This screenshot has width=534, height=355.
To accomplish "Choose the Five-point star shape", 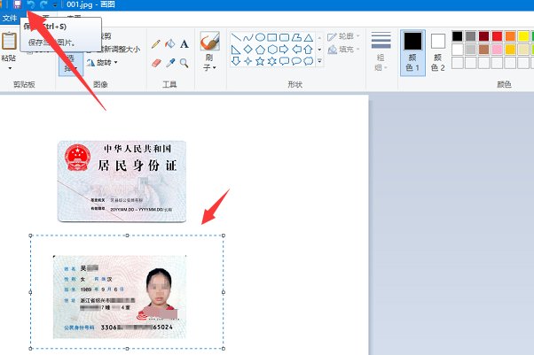I will [260, 61].
